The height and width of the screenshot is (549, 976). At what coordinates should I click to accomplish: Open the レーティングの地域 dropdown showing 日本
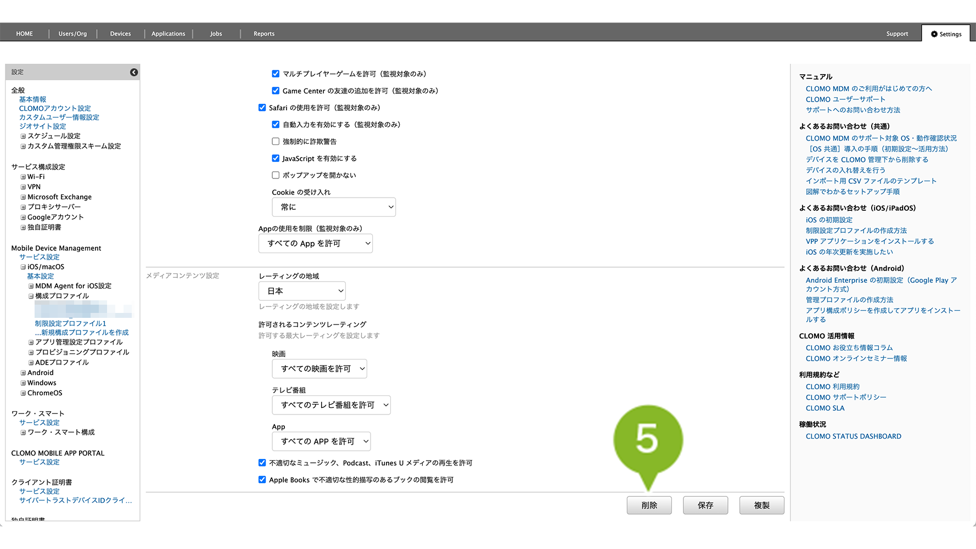tap(302, 291)
